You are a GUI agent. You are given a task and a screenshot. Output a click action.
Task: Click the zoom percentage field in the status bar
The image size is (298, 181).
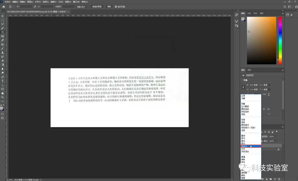(4, 179)
